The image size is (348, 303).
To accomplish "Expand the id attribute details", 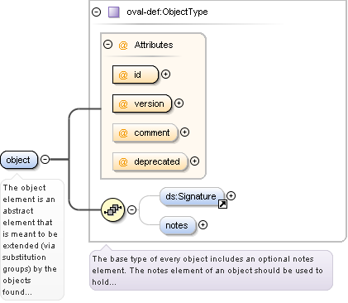I will tap(165, 75).
